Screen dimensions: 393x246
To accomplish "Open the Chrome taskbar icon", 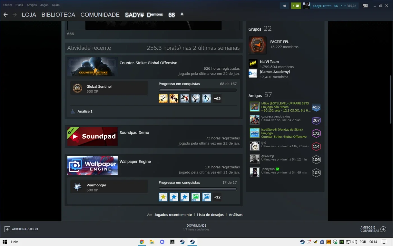I will click(x=142, y=242).
